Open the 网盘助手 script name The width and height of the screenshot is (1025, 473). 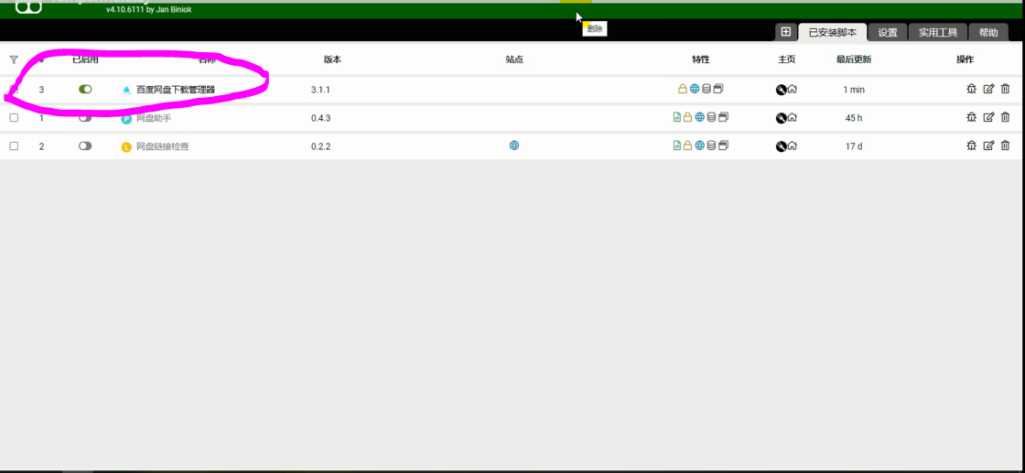[x=154, y=118]
